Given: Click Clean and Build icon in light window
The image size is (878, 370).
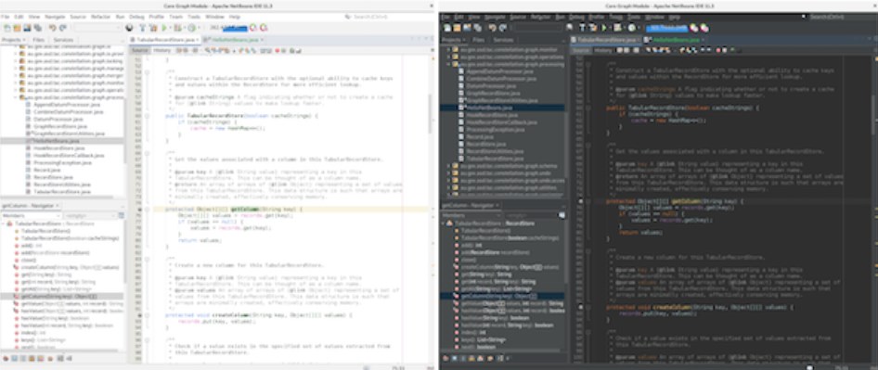Looking at the screenshot, I should click(153, 28).
